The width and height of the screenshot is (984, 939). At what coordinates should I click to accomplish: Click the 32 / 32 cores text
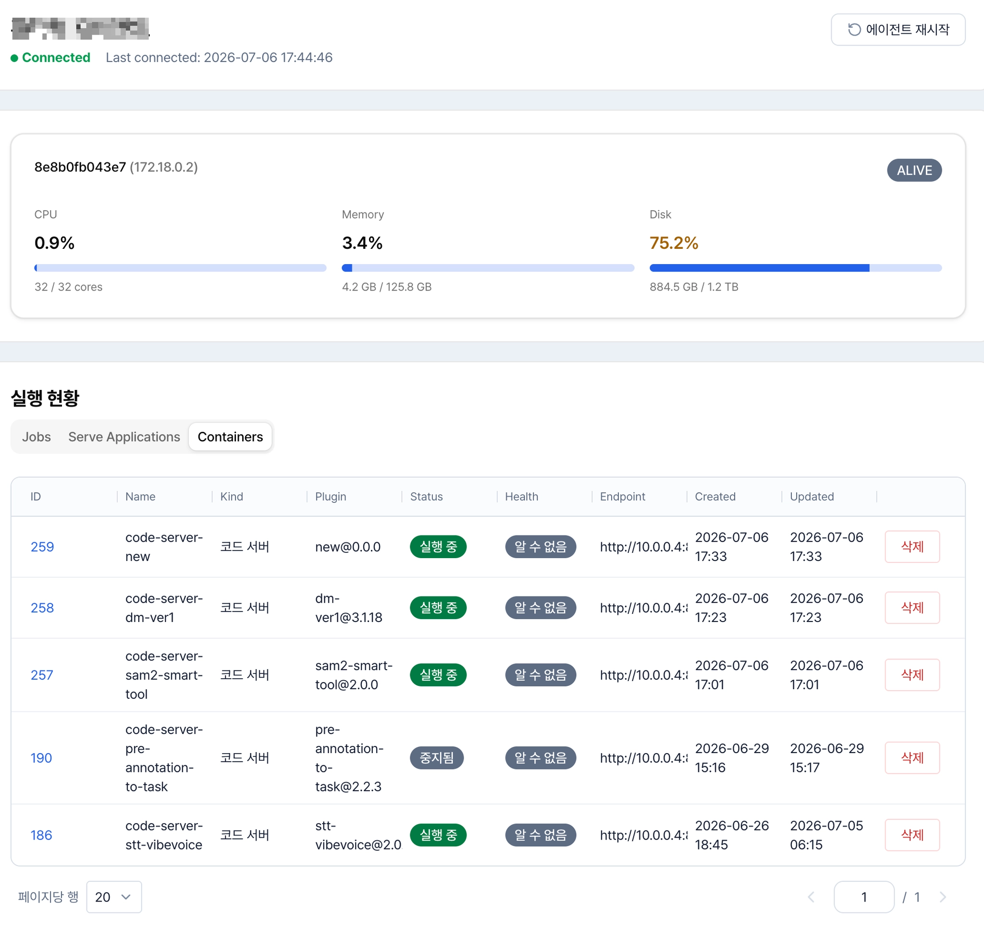coord(69,287)
